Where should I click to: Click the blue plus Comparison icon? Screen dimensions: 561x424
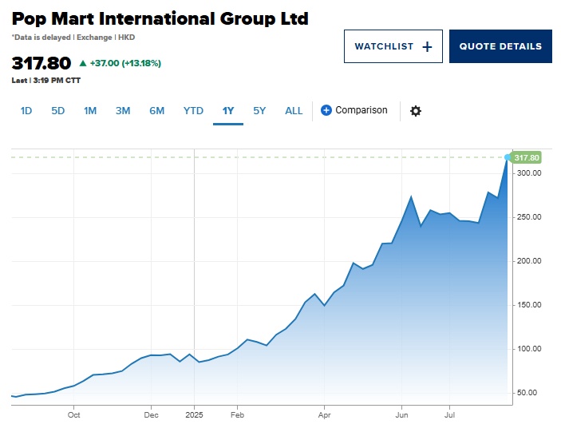[x=326, y=110]
